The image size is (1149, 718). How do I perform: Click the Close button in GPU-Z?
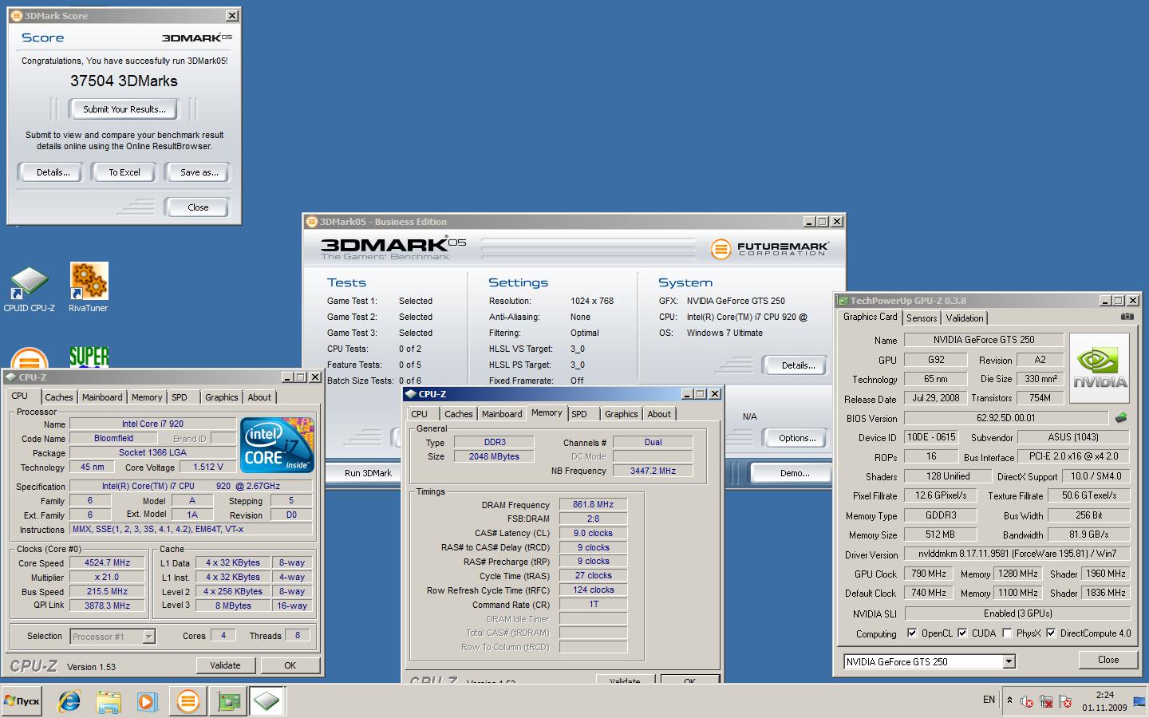(1108, 660)
